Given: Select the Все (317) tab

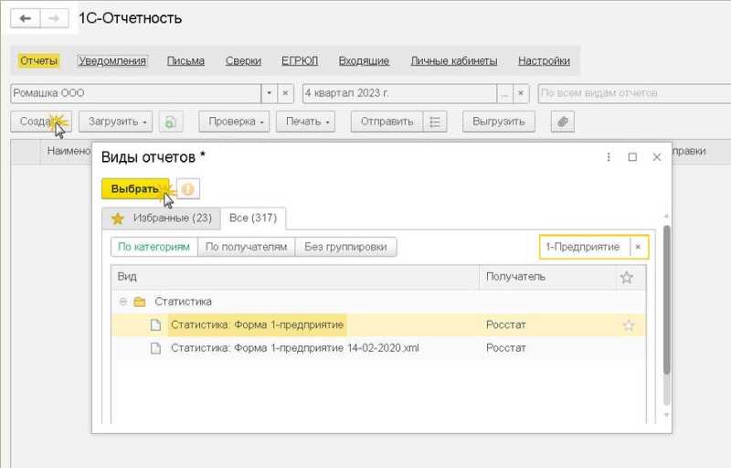Looking at the screenshot, I should point(253,218).
